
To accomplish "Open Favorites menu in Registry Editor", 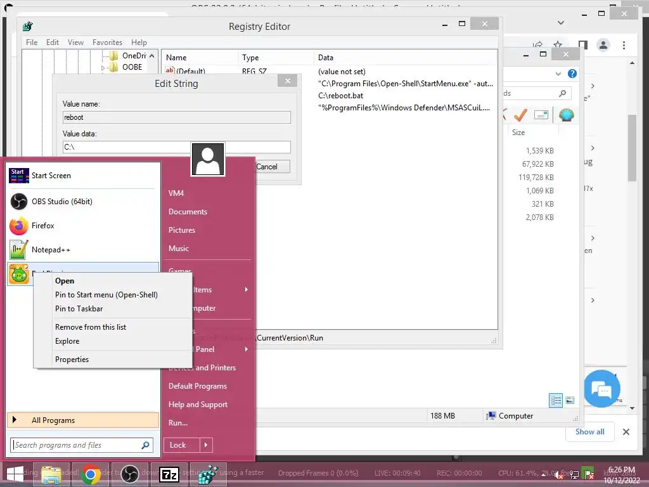I will coord(107,42).
